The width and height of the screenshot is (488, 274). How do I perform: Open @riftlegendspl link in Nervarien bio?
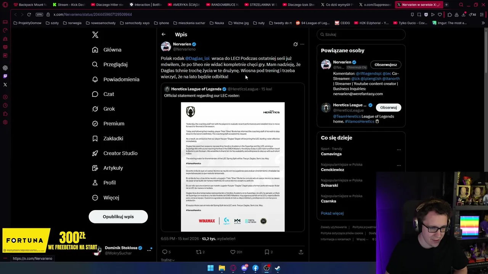click(x=368, y=73)
